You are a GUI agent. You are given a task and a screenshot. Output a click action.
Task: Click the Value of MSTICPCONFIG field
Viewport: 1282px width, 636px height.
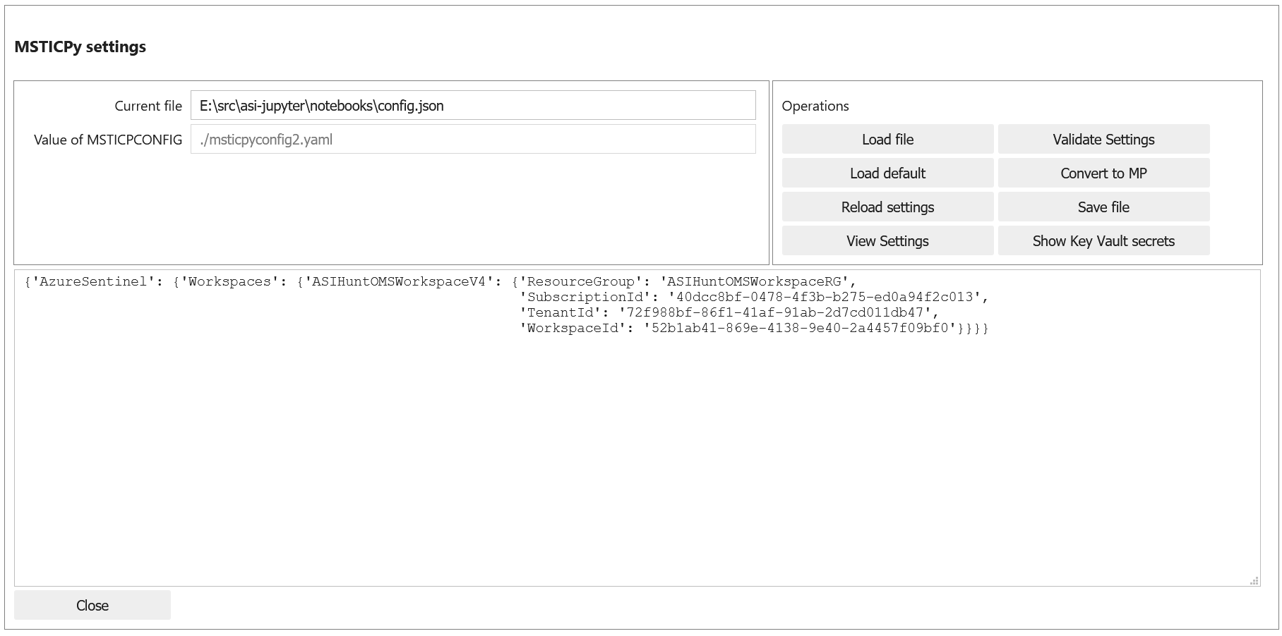pyautogui.click(x=473, y=139)
